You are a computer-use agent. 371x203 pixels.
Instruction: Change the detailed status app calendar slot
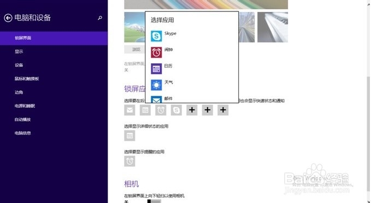click(129, 136)
